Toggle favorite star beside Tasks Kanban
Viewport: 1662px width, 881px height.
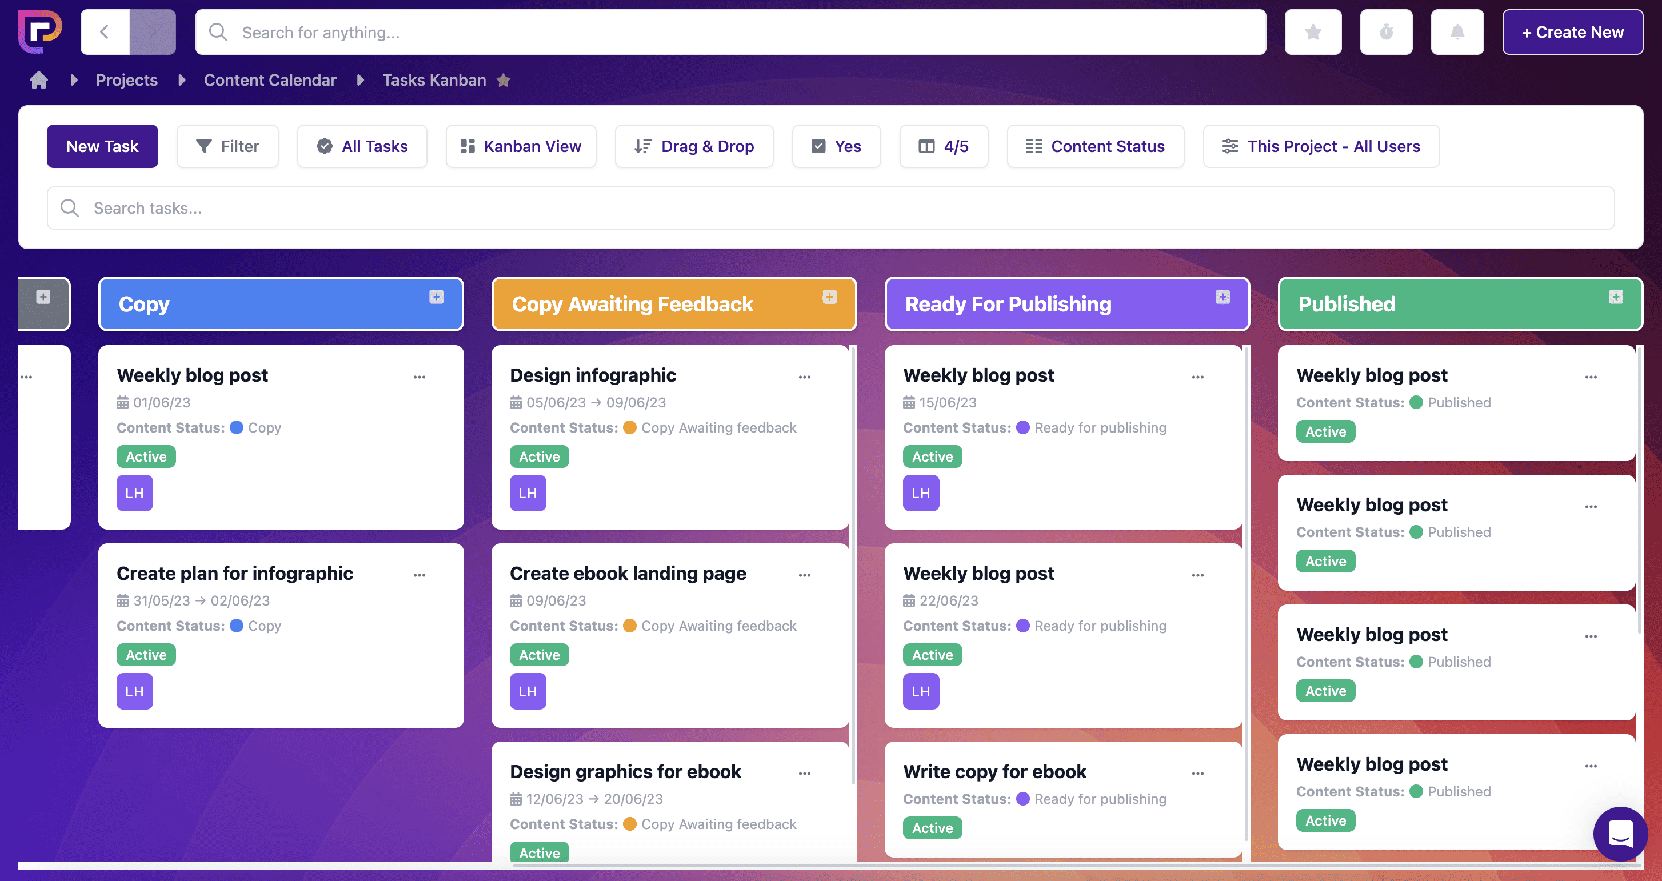point(504,80)
